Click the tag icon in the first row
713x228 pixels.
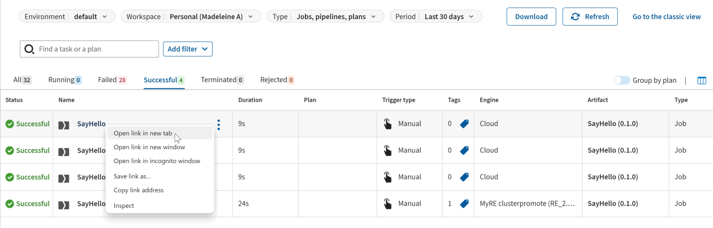coord(464,124)
